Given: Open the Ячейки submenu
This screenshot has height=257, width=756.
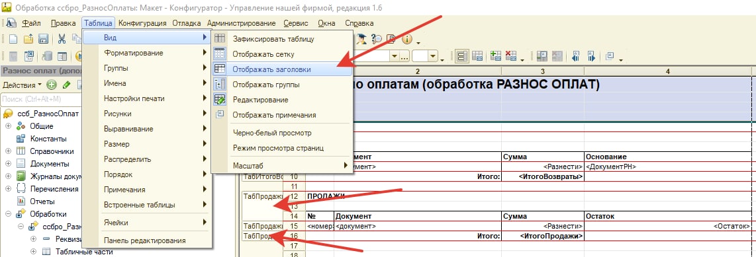Looking at the screenshot, I should [147, 223].
